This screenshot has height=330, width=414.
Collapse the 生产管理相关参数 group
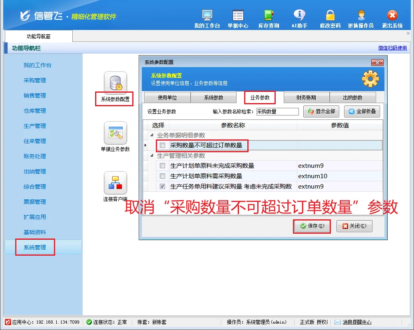(x=151, y=156)
